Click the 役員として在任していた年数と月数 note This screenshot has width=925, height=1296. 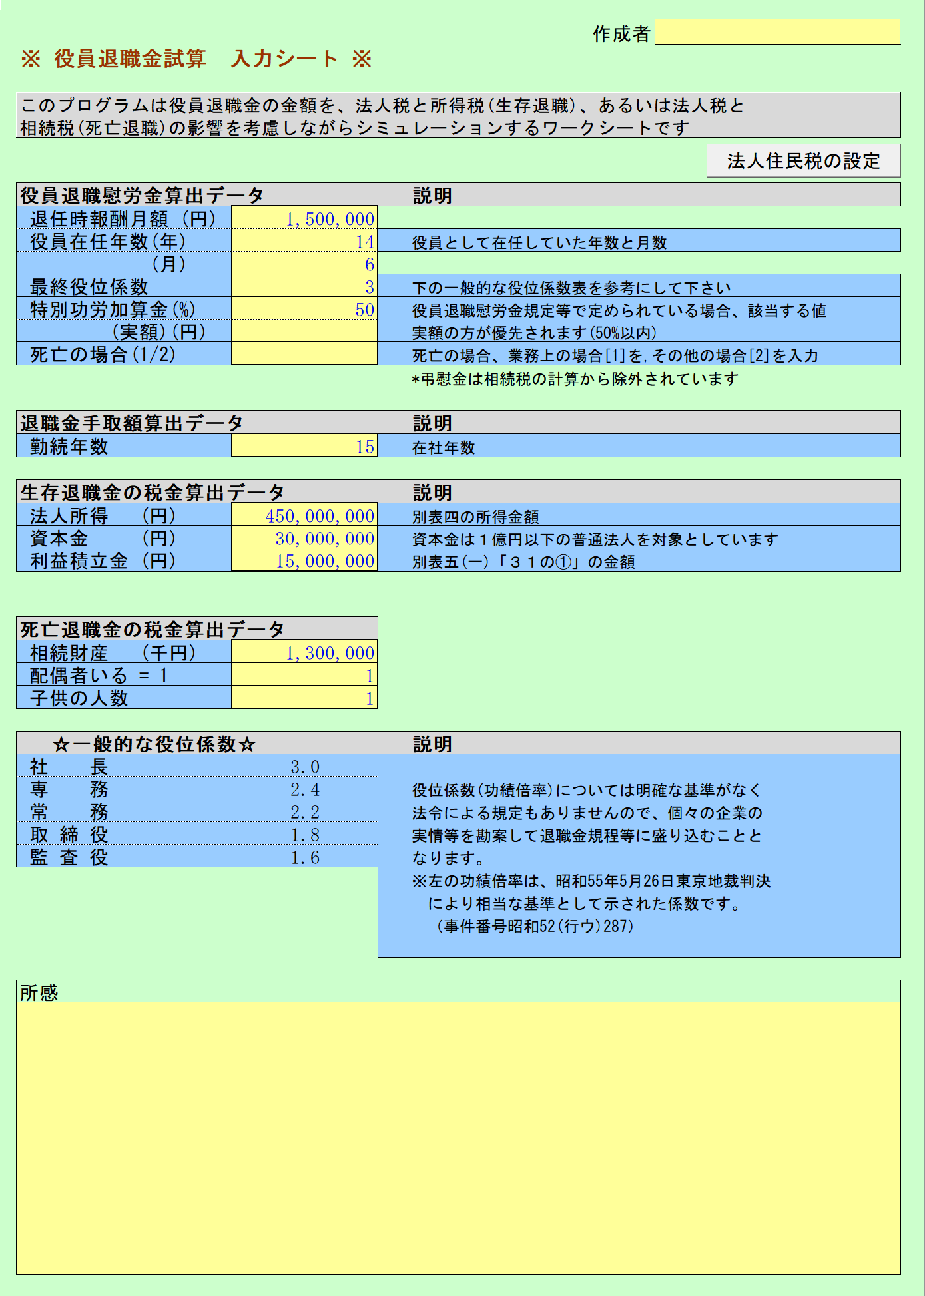point(539,242)
